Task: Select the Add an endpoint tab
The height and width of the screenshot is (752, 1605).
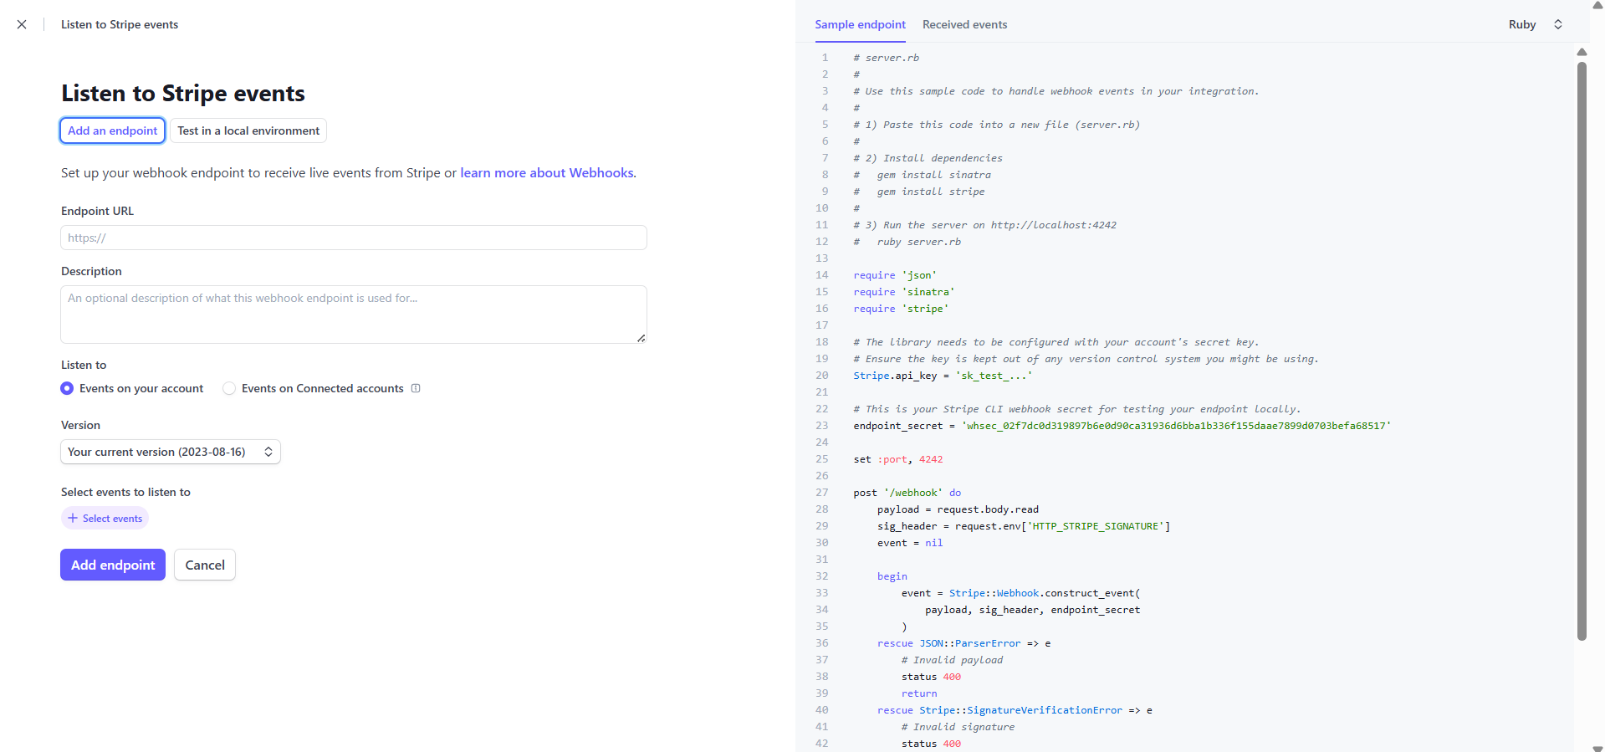Action: click(x=113, y=130)
